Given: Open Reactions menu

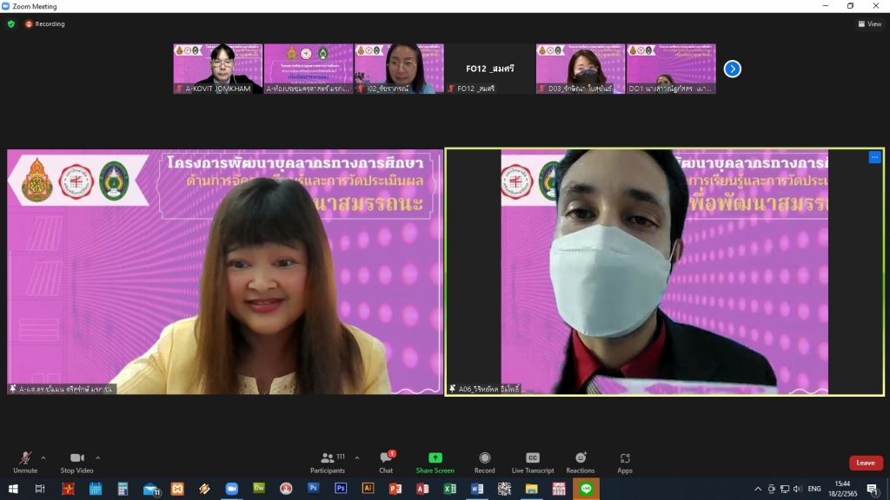Looking at the screenshot, I should [x=580, y=463].
